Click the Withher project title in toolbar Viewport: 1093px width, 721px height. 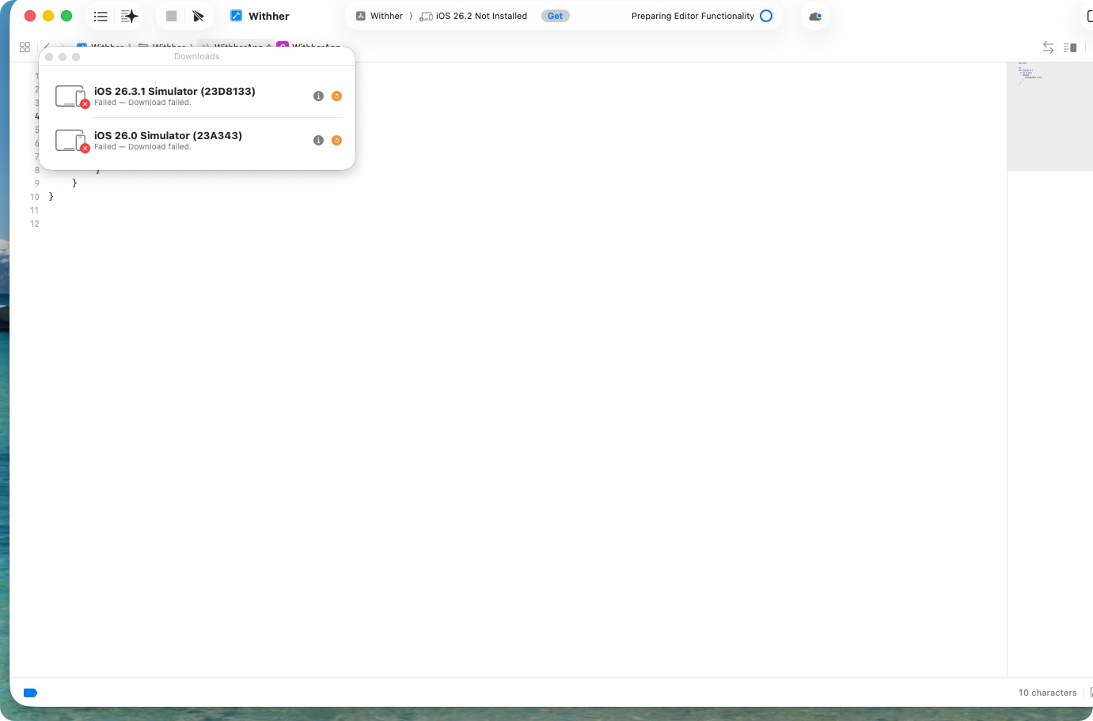[x=269, y=16]
